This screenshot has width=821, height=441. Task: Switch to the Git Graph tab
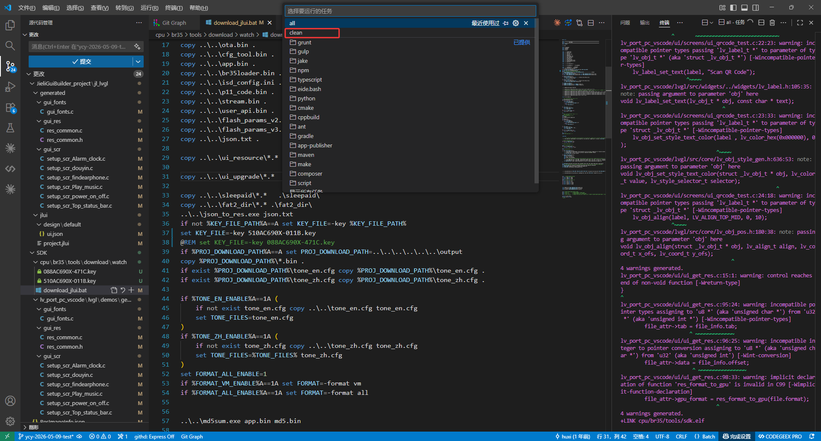point(174,23)
